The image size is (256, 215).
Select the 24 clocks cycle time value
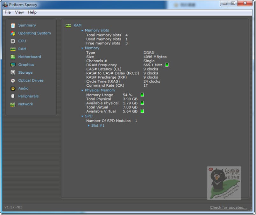[x=152, y=81]
